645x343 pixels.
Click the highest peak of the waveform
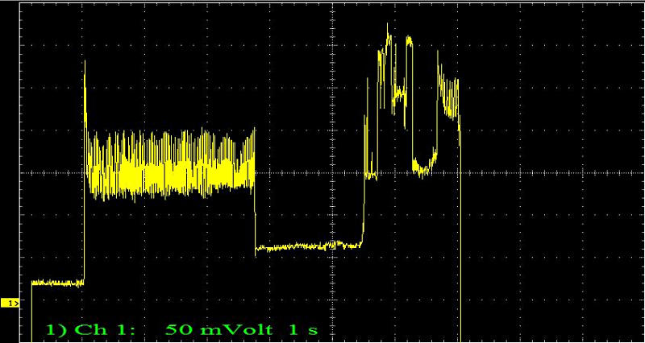[388, 26]
